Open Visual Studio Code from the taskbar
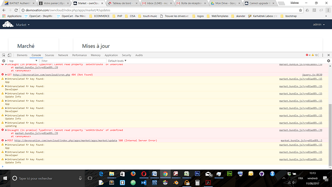332x187 pixels. coord(144,183)
